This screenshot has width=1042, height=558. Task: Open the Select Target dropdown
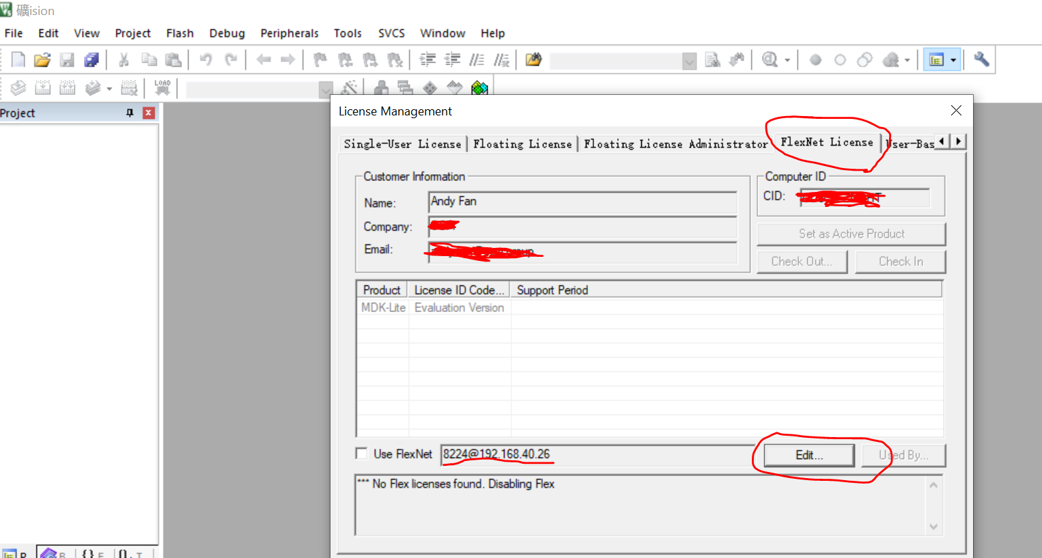click(x=326, y=89)
